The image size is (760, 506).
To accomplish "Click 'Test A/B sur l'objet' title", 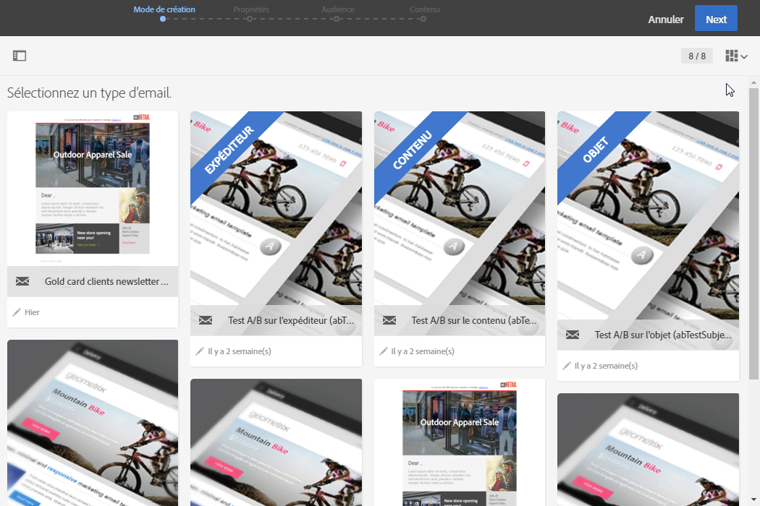I will point(663,335).
